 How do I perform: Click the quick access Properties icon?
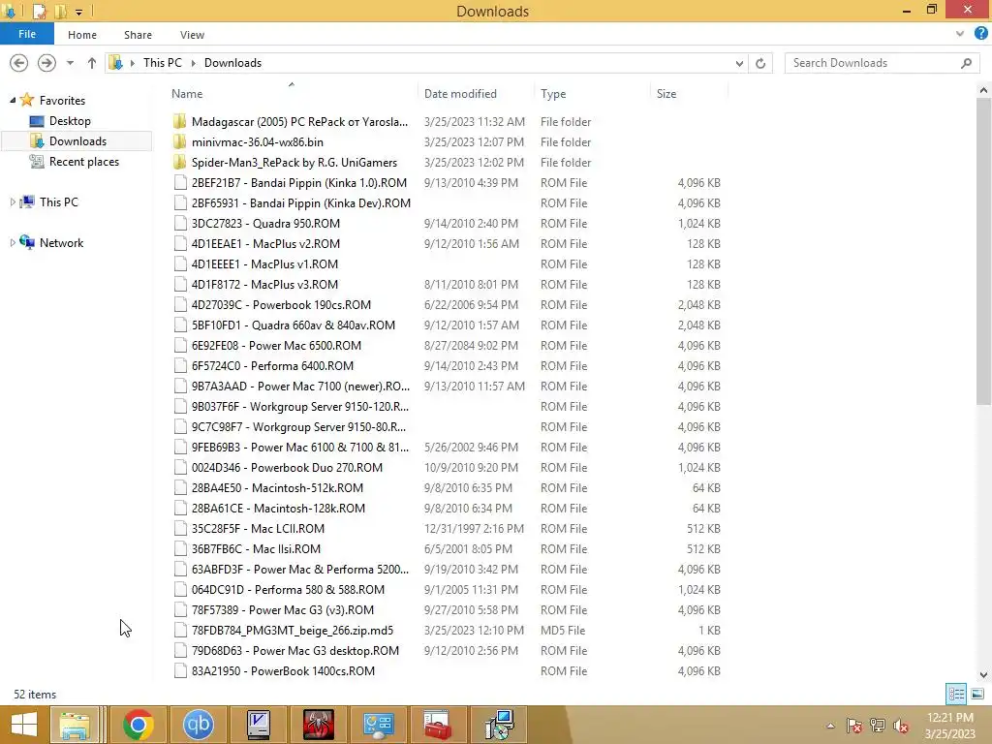point(39,12)
